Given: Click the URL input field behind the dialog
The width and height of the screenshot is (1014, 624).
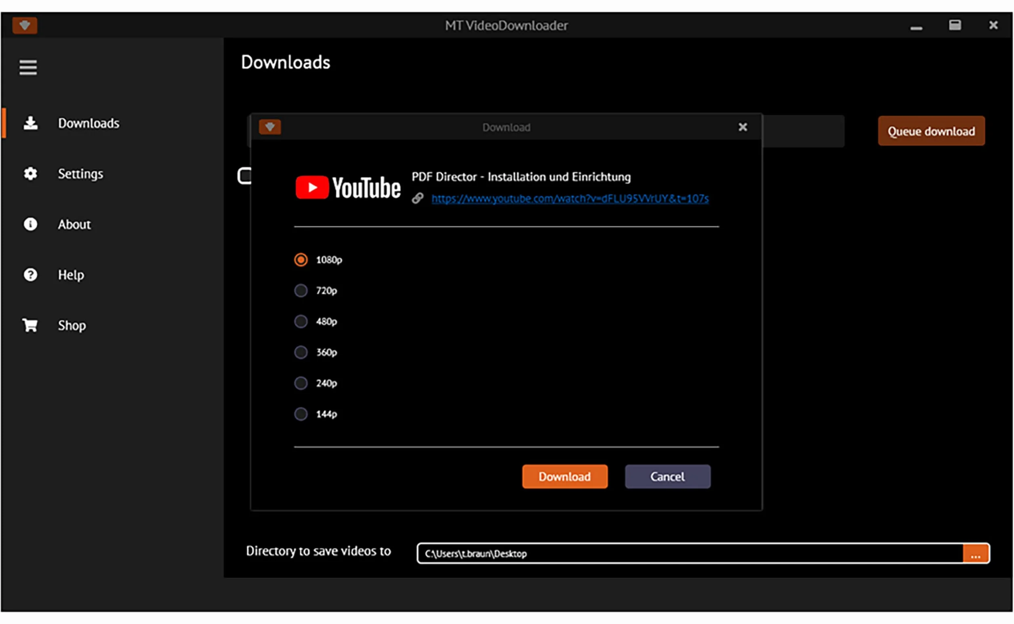Looking at the screenshot, I should pos(803,131).
